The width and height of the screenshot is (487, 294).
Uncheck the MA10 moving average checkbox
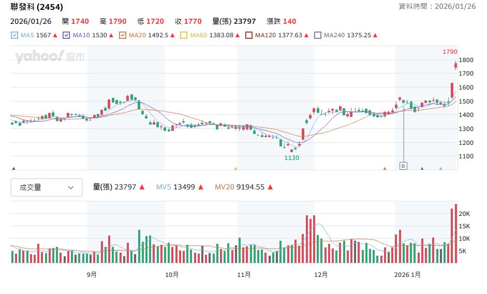coord(66,36)
